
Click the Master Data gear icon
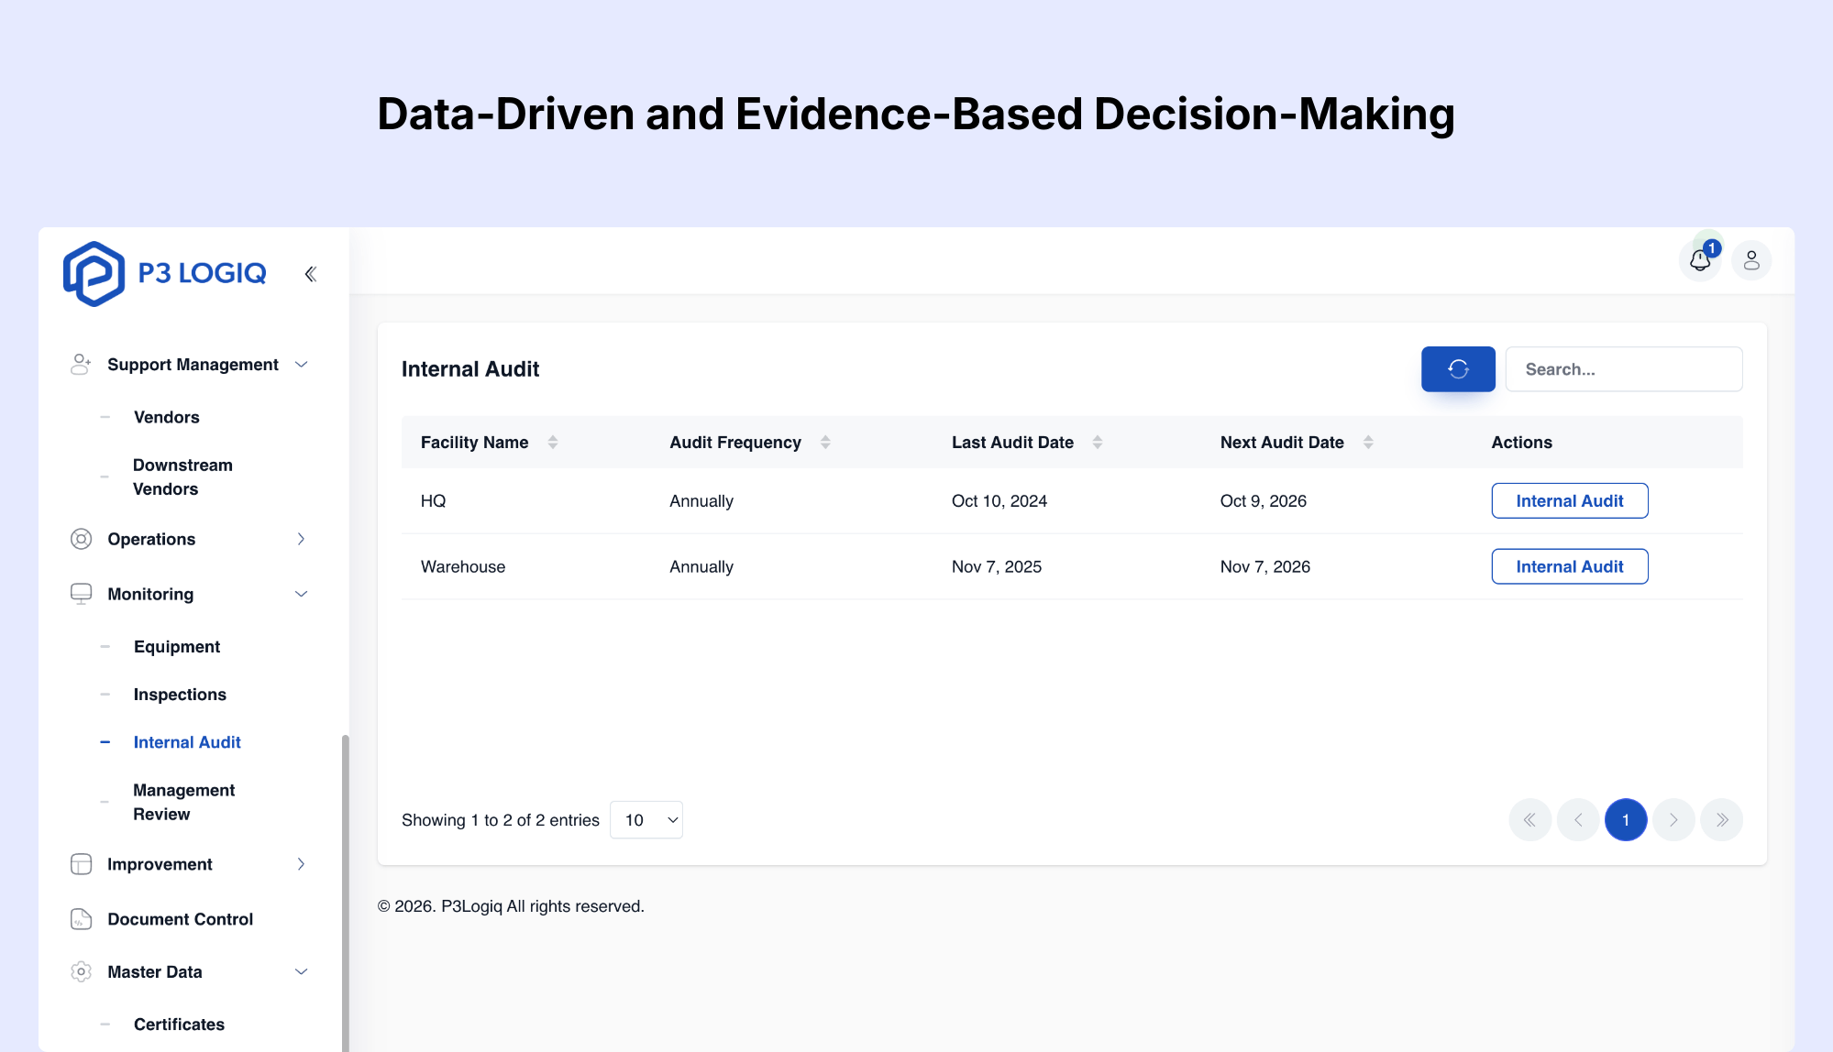pyautogui.click(x=81, y=971)
